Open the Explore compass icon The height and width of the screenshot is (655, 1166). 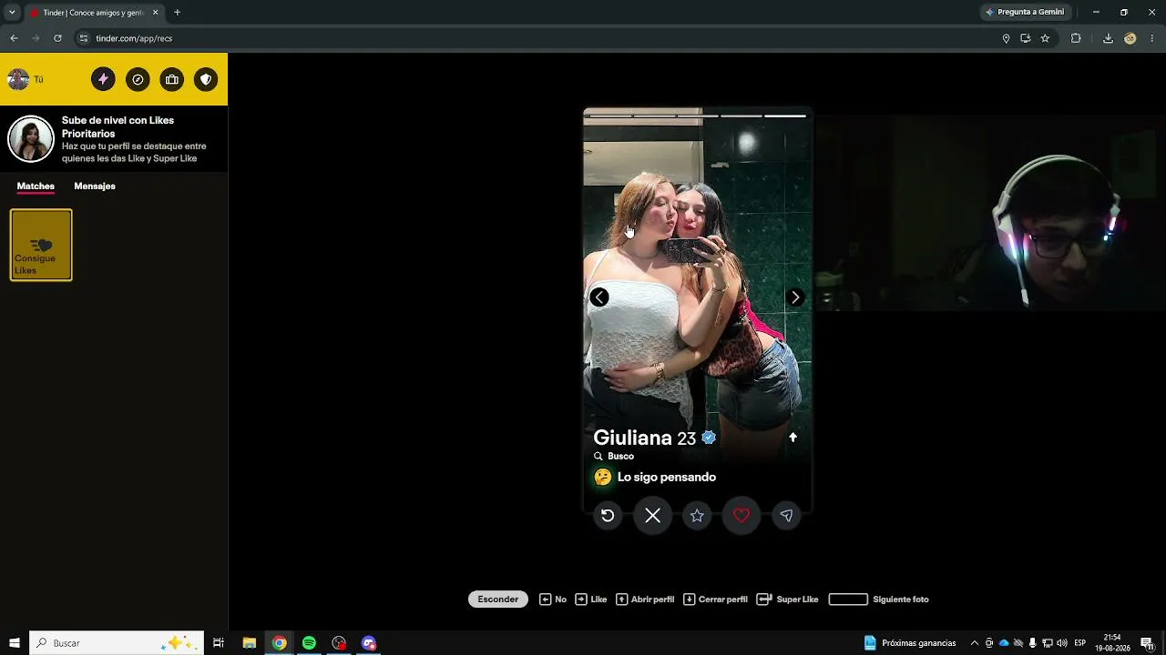[138, 79]
